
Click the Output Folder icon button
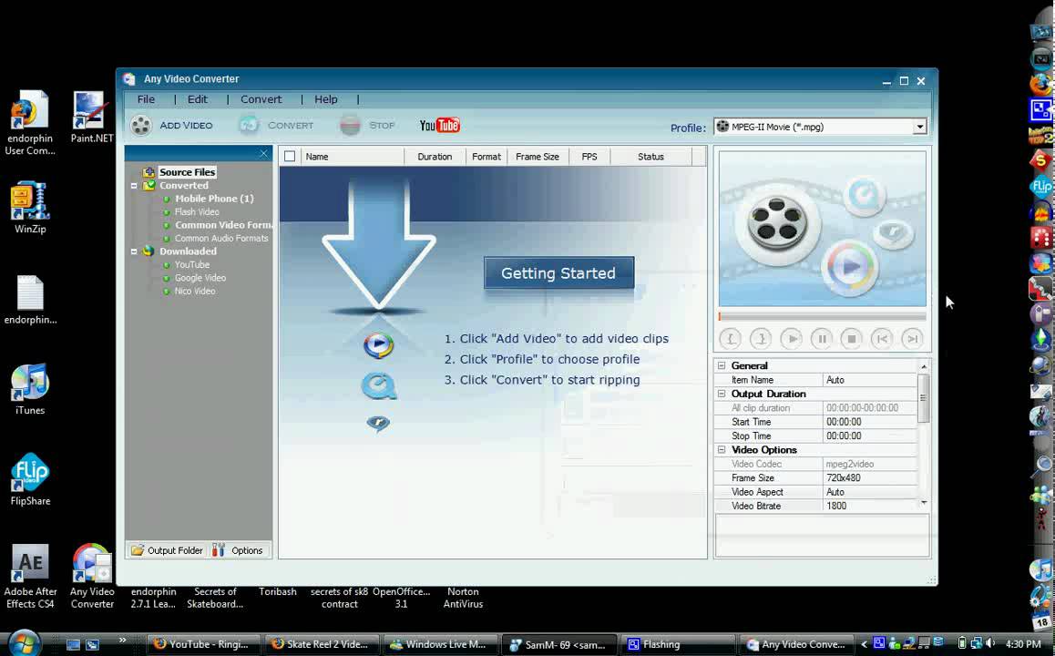(167, 550)
